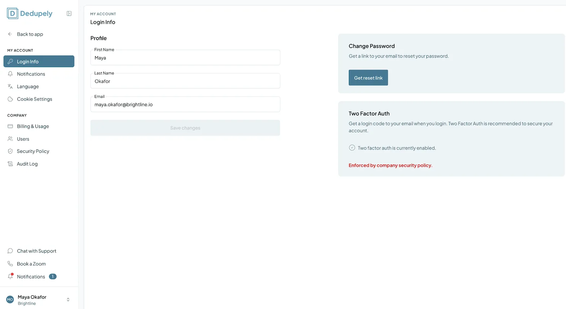The width and height of the screenshot is (566, 309).
Task: Click the back arrow icon
Action: pyautogui.click(x=10, y=34)
